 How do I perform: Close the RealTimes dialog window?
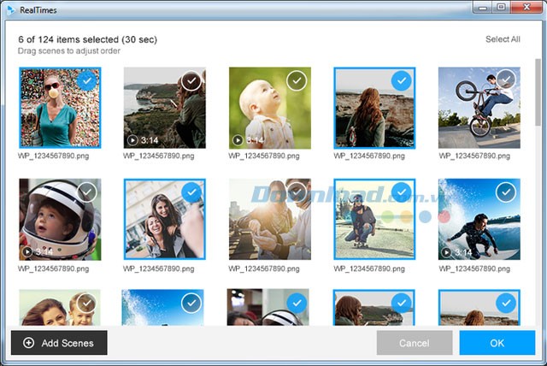pyautogui.click(x=526, y=7)
